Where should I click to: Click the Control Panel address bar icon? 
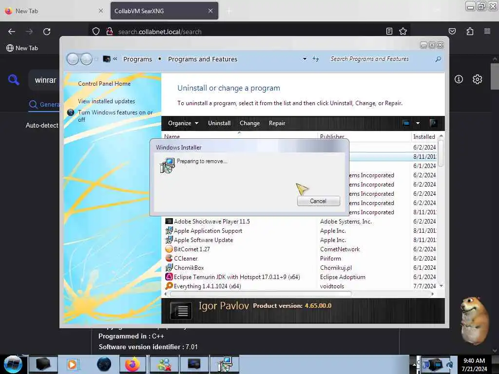pyautogui.click(x=107, y=59)
